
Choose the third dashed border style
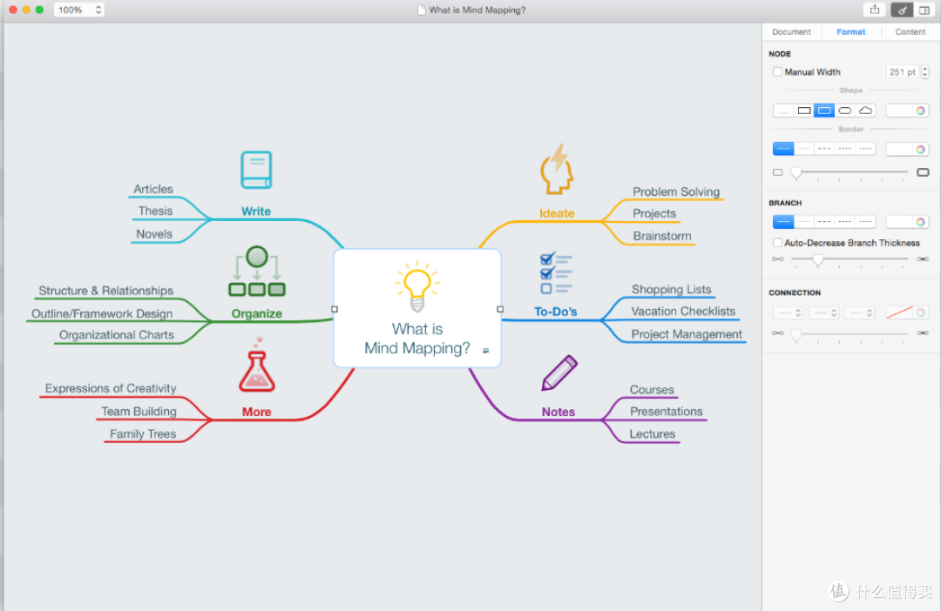click(824, 149)
